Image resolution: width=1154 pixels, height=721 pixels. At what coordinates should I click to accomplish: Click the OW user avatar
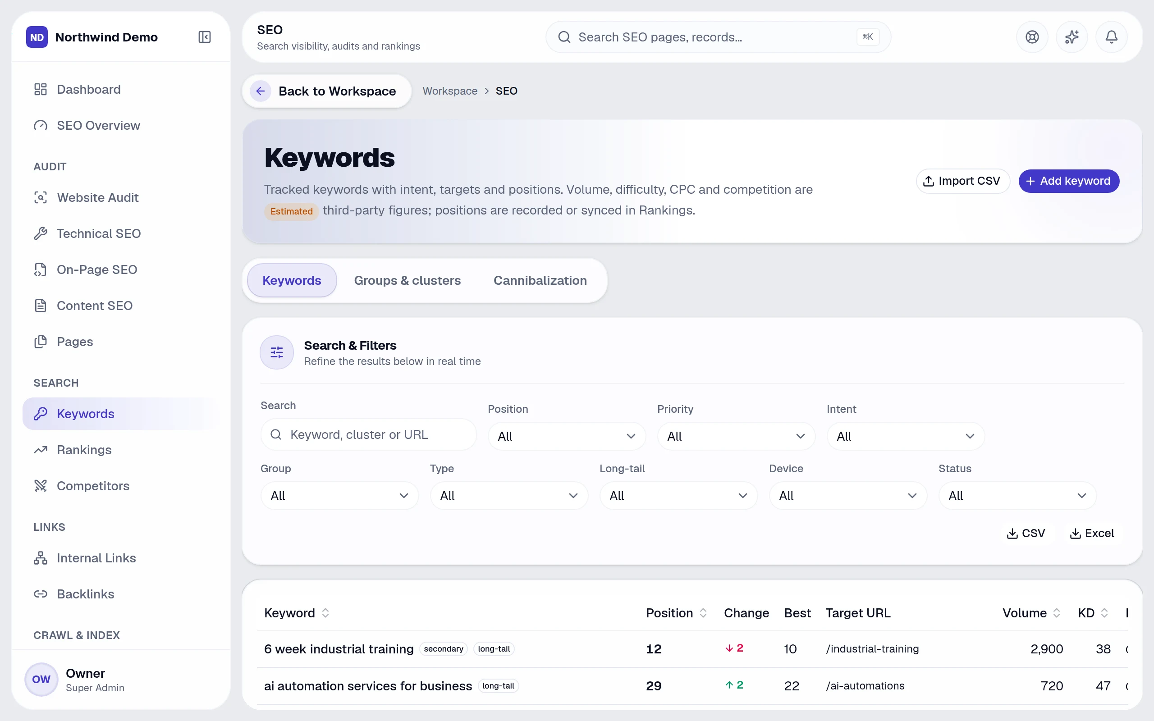point(41,679)
